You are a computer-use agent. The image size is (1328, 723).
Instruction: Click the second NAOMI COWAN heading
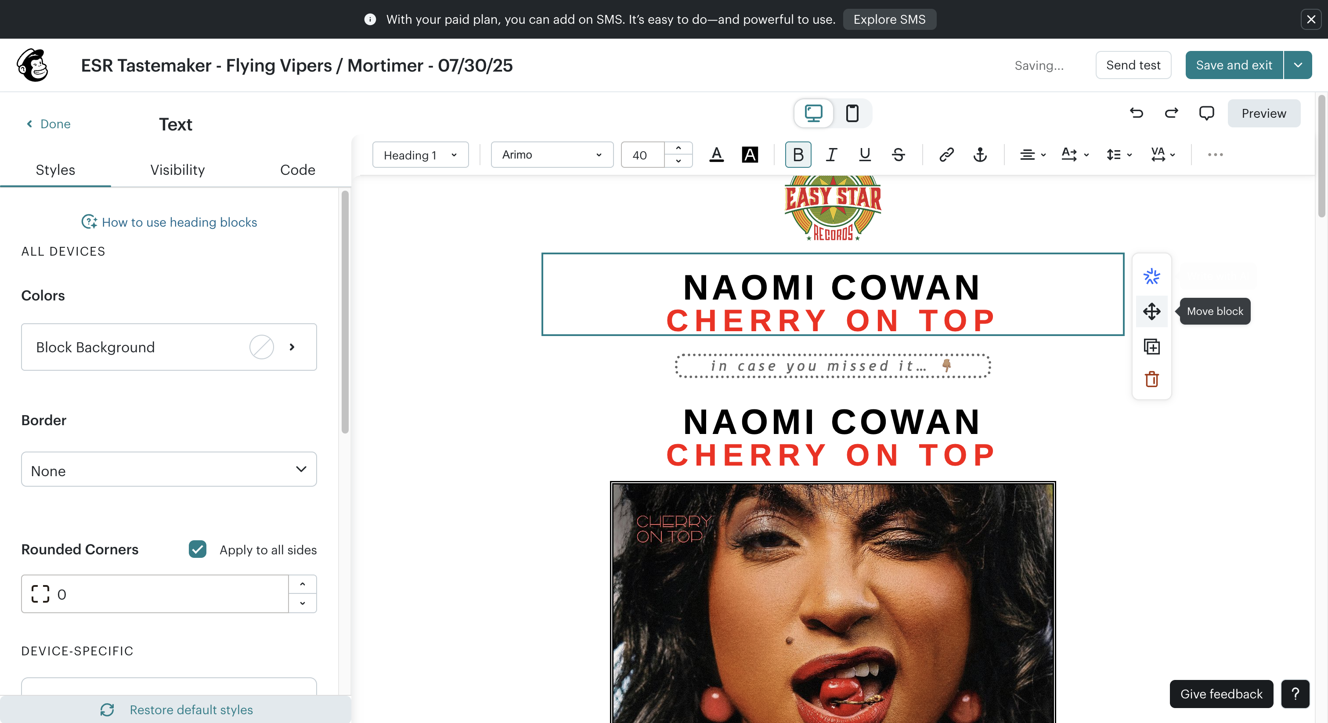[832, 421]
